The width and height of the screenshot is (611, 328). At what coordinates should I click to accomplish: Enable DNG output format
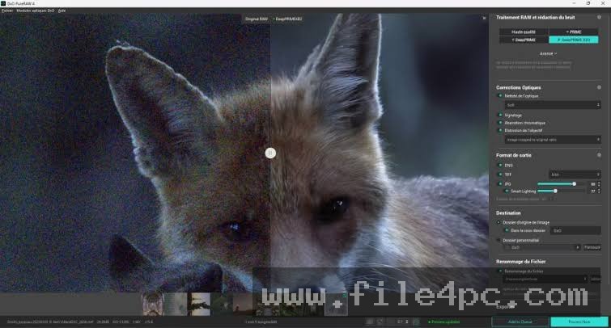coord(500,166)
